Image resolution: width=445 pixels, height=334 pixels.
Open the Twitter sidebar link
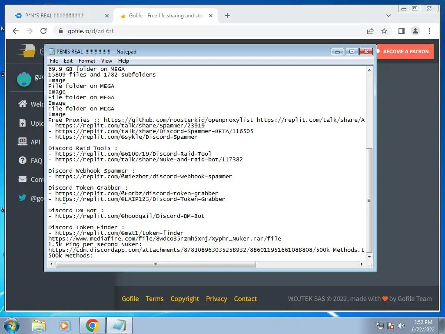coord(30,198)
